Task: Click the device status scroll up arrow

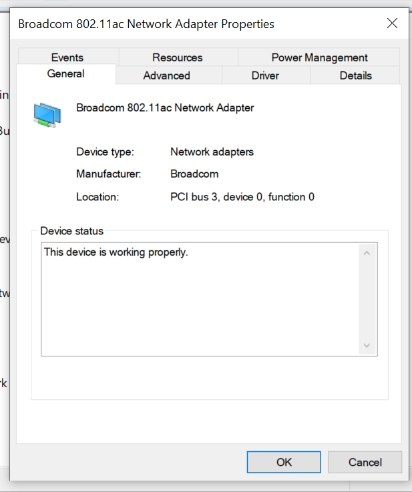Action: 367,253
